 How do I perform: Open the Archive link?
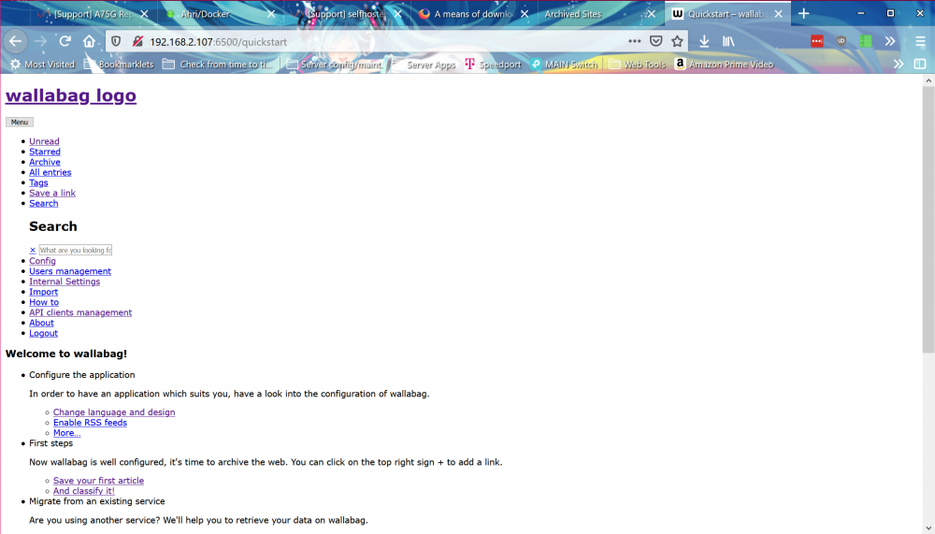[45, 162]
